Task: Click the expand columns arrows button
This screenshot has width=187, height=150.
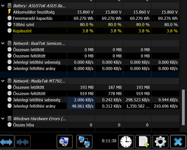Action: pyautogui.click(x=7, y=142)
